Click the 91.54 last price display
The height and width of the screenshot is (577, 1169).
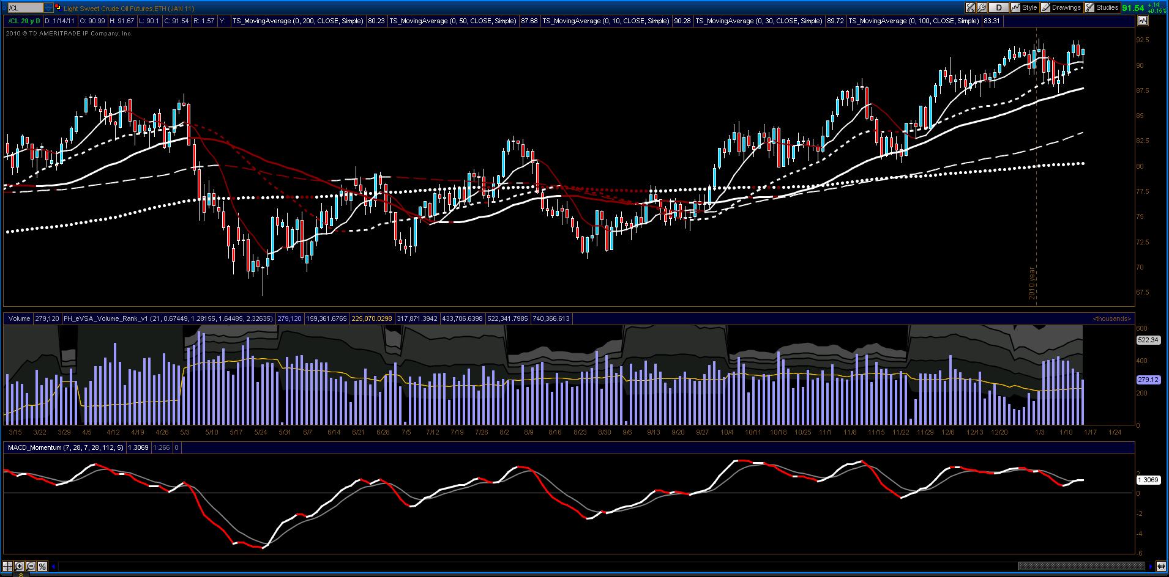pyautogui.click(x=1134, y=8)
